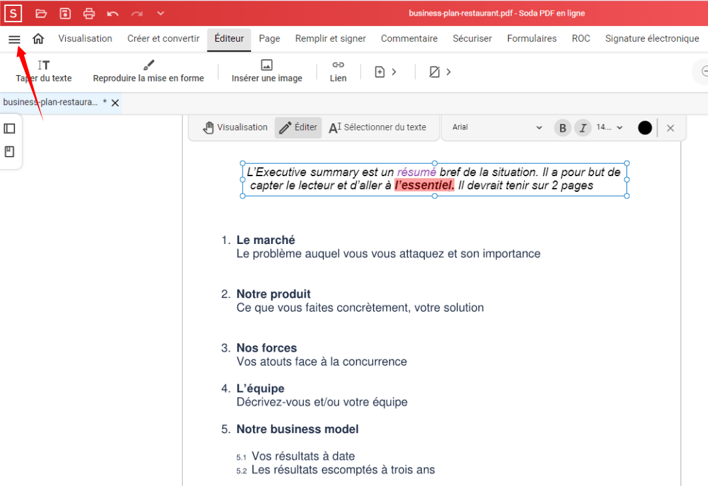This screenshot has height=486, width=708.
Task: Open the Signature électronique tab
Action: pos(652,39)
